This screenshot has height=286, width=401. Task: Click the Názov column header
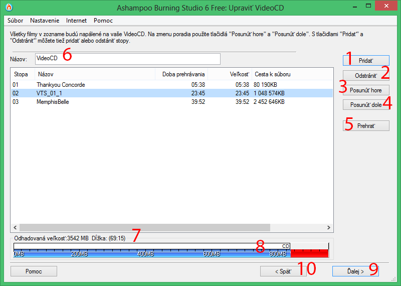pyautogui.click(x=95, y=74)
